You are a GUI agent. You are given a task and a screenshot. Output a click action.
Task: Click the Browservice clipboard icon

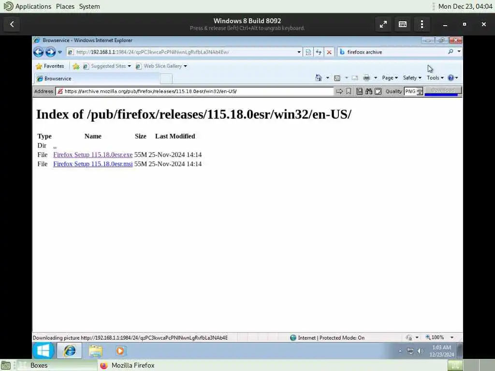[x=378, y=91]
